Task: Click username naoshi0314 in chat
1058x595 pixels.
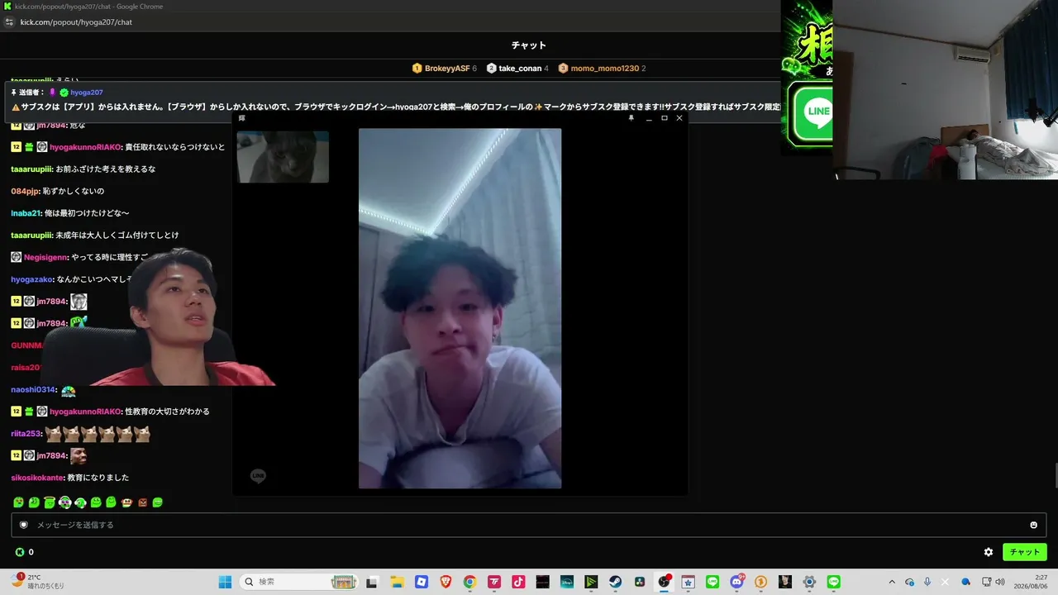Action: pyautogui.click(x=33, y=389)
